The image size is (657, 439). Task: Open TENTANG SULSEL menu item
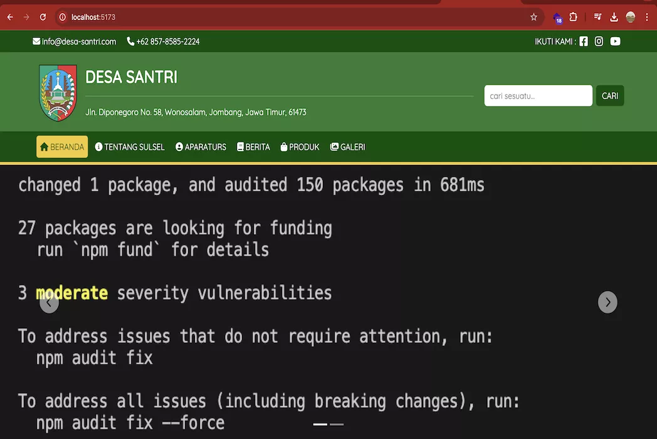130,147
